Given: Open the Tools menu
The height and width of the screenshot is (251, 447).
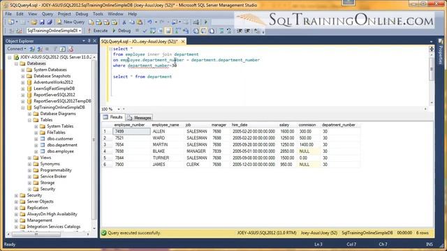Looking at the screenshot, I should pos(98,14).
